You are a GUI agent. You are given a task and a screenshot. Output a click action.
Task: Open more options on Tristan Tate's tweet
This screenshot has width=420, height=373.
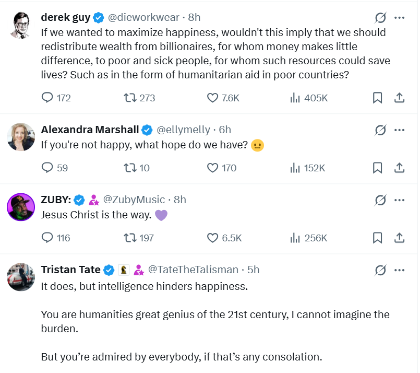tap(400, 270)
